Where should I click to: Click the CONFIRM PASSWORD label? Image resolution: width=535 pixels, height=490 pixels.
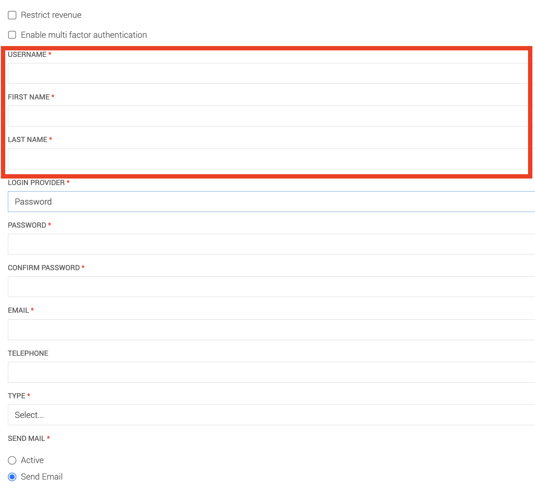(43, 268)
